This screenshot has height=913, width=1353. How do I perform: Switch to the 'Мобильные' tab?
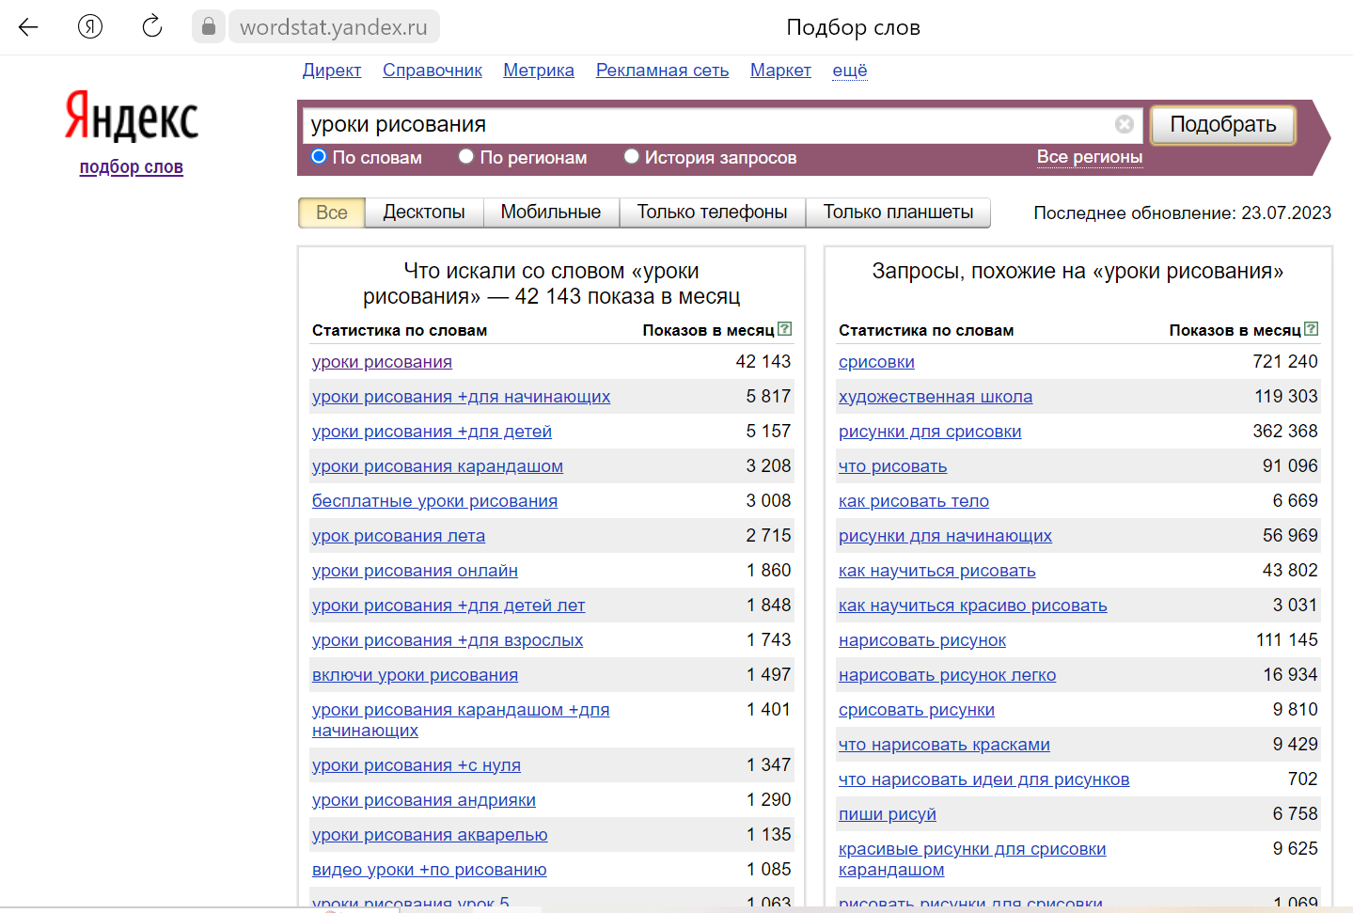coord(551,213)
